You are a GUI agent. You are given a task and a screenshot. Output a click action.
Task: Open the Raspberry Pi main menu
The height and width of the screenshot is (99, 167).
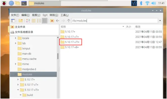click(x=4, y=3)
